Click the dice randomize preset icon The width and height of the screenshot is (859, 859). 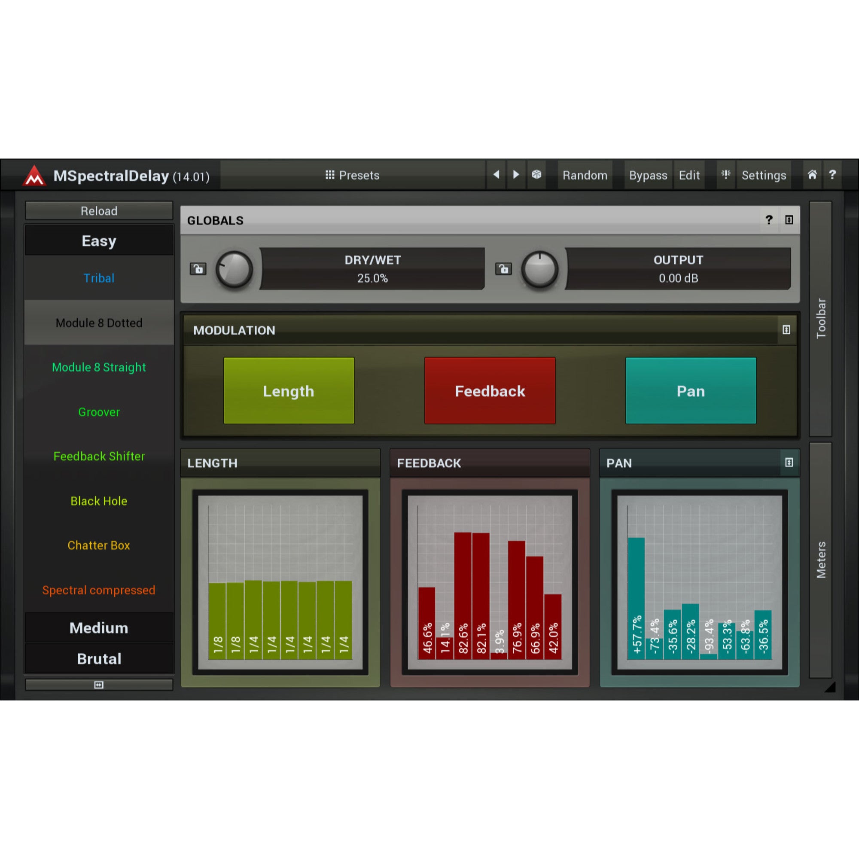pyautogui.click(x=536, y=175)
